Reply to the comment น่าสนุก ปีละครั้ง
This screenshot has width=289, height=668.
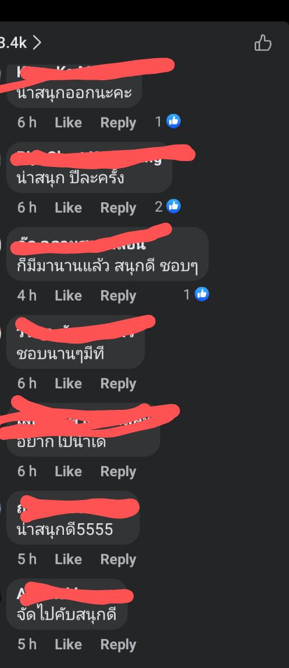(118, 208)
